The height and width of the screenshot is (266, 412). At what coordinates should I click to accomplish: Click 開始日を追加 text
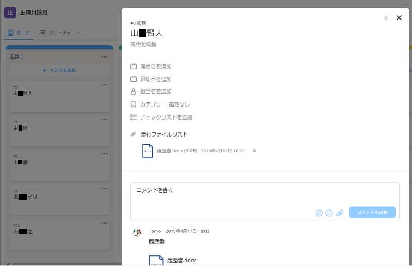tap(156, 66)
